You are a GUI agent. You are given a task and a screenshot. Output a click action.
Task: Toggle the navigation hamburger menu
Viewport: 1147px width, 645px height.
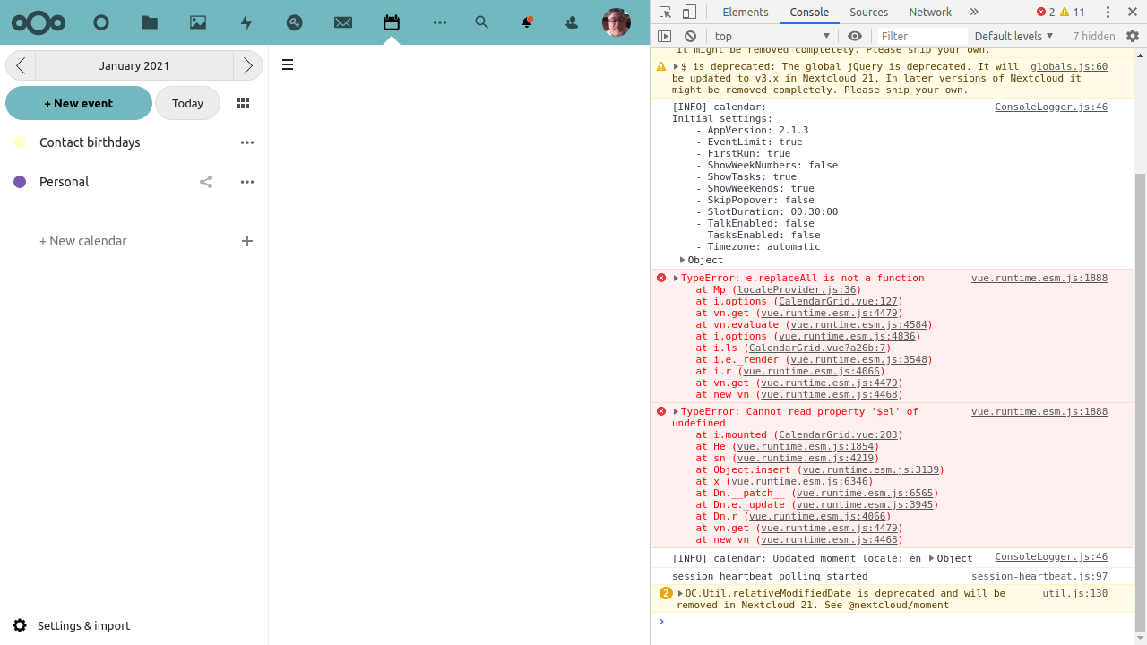(288, 64)
